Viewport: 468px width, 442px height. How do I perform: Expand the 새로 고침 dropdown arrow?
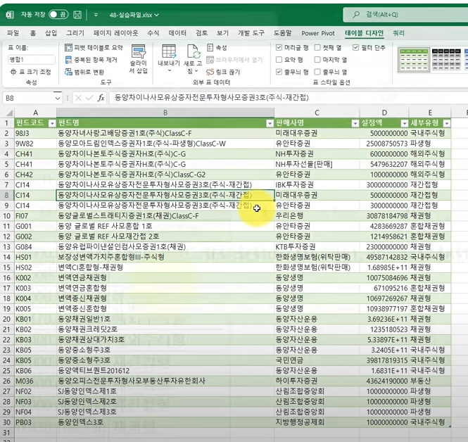click(196, 71)
